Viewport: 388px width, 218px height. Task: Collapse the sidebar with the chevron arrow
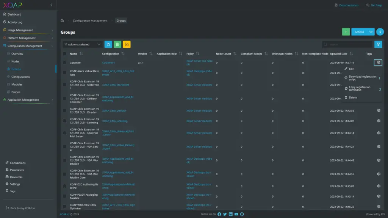click(x=52, y=5)
